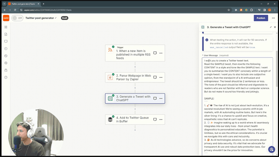Open the status activity sidebar icon
This screenshot has width=279, height=157.
pos(6,56)
